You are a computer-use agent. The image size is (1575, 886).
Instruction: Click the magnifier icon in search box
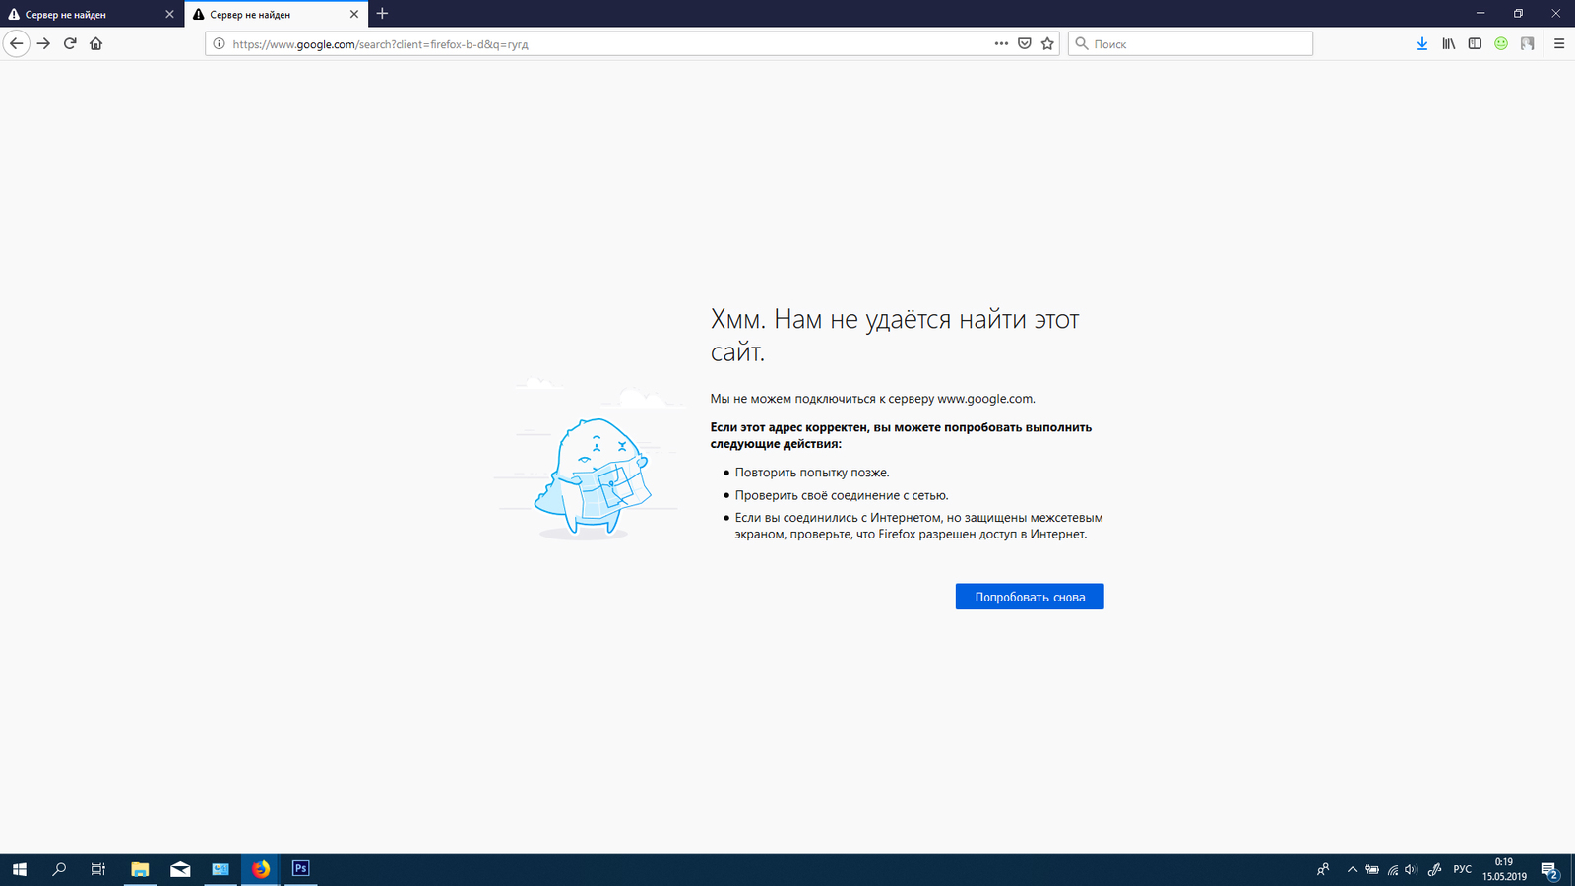[x=1082, y=43]
